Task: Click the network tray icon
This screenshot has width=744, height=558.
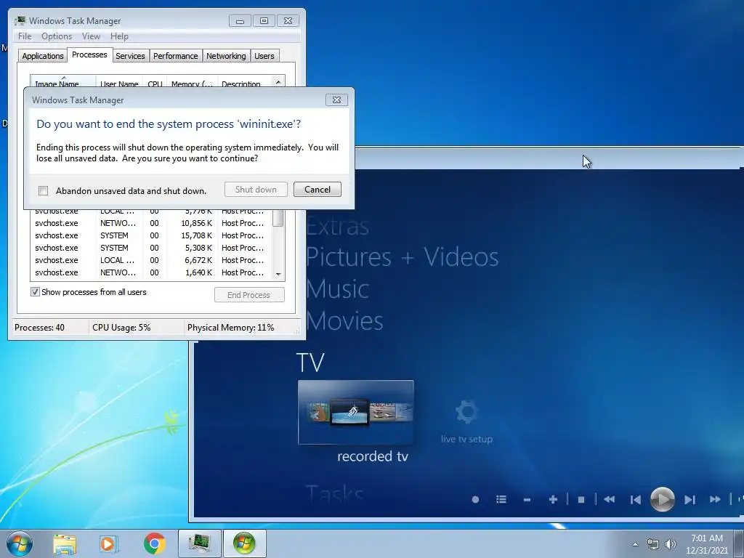Action: tap(653, 544)
